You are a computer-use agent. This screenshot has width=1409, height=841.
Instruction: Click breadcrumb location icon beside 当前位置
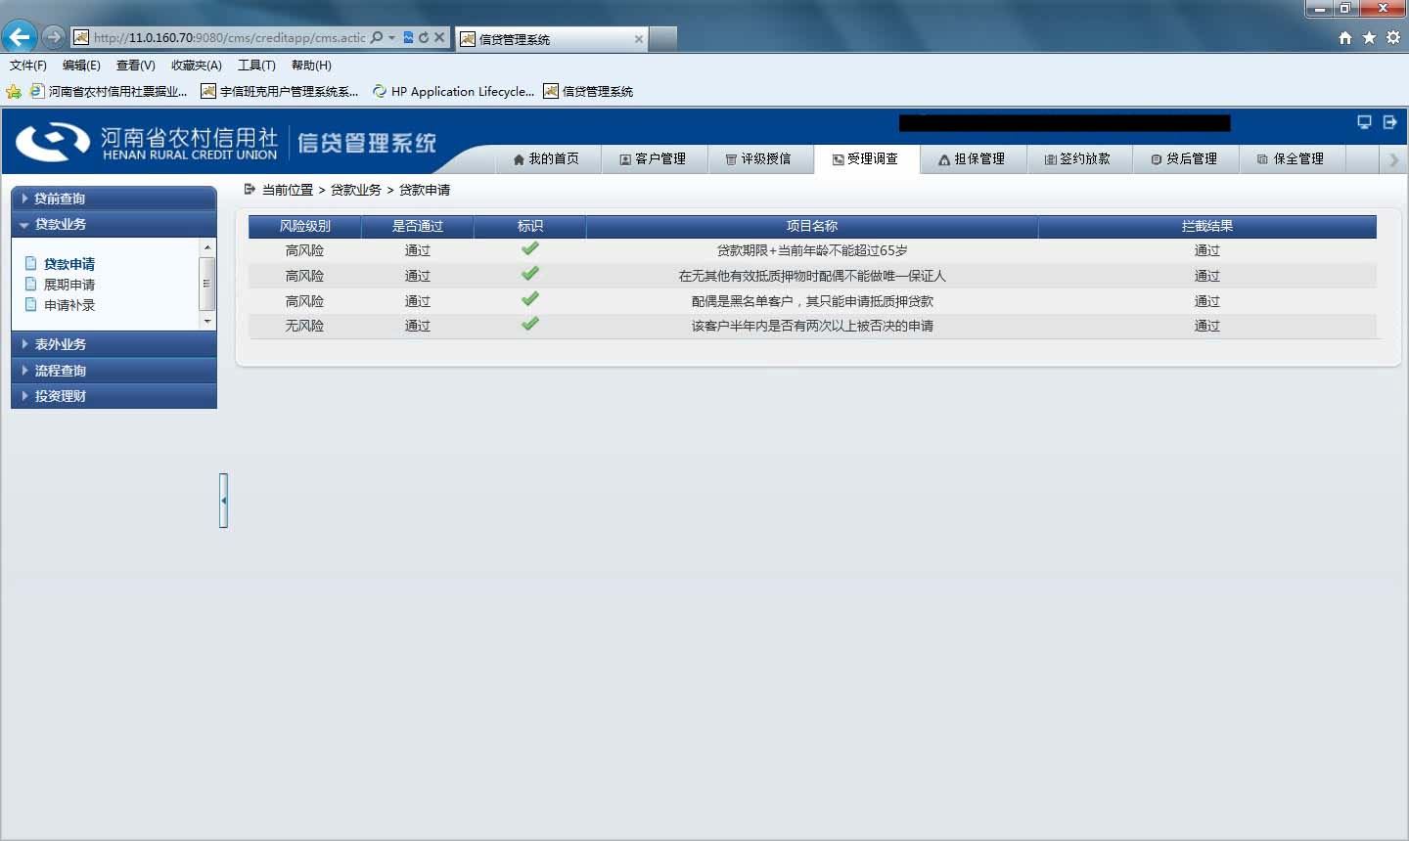(250, 190)
